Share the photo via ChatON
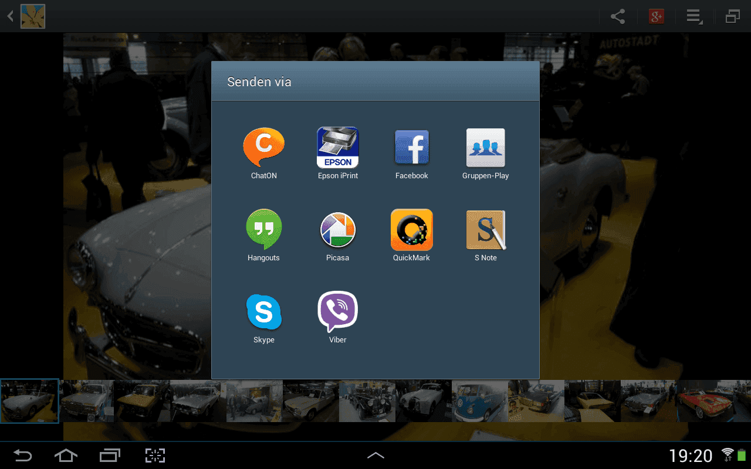Image resolution: width=751 pixels, height=469 pixels. coord(263,154)
